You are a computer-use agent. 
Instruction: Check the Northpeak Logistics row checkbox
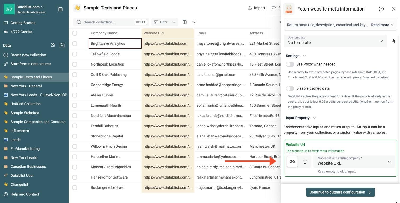tap(75, 64)
